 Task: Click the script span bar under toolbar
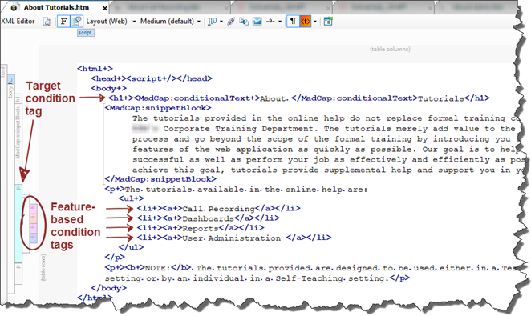[85, 33]
